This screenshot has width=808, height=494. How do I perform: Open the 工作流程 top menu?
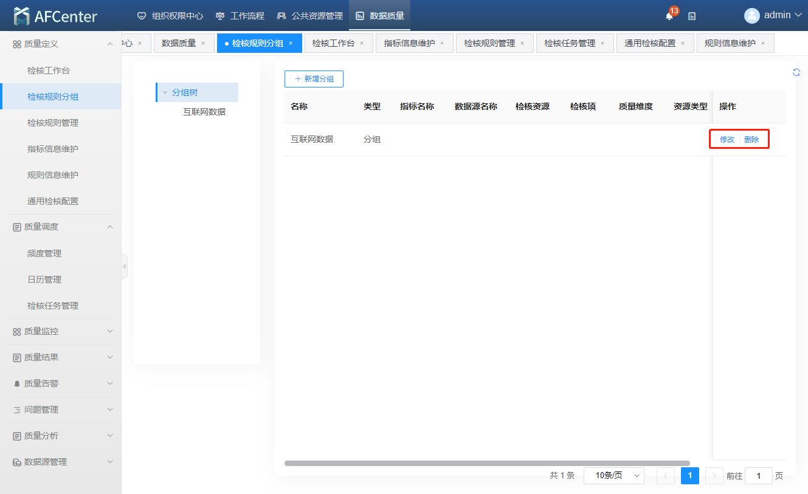click(x=240, y=16)
